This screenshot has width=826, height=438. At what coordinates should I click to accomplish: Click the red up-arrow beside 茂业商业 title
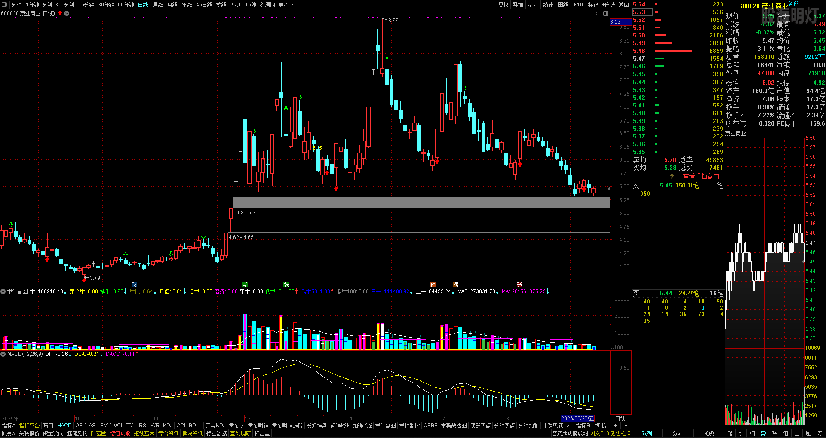click(x=60, y=13)
